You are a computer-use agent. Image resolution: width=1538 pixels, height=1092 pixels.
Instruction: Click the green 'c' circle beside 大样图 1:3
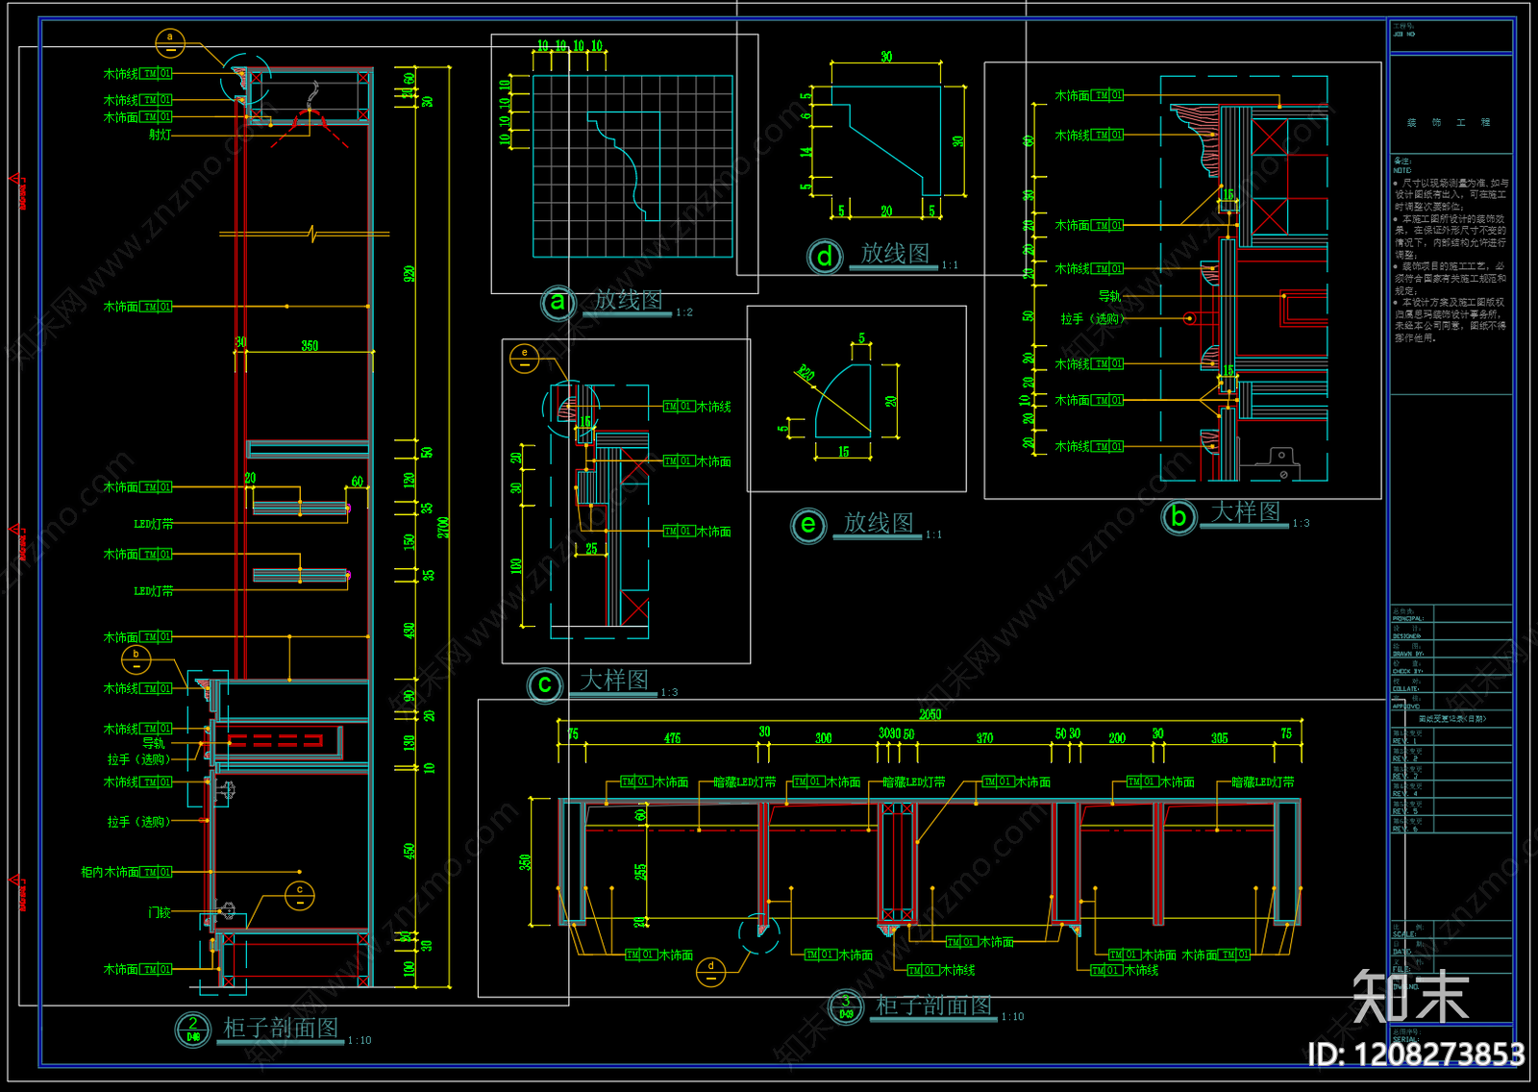tap(545, 684)
